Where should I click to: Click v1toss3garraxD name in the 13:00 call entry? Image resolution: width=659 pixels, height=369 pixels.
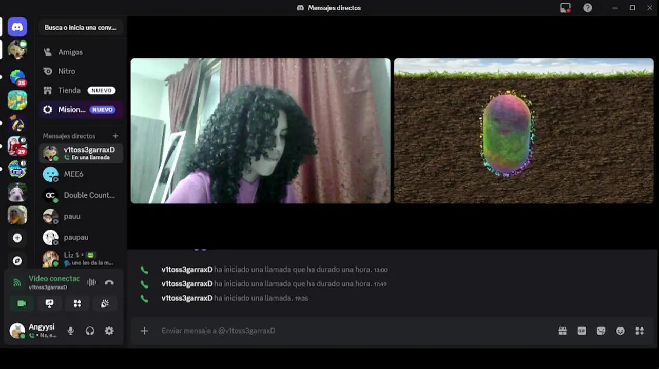click(x=187, y=270)
